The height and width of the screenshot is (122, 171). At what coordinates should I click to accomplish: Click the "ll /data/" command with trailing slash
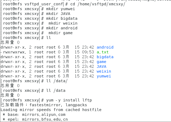tap(57, 81)
